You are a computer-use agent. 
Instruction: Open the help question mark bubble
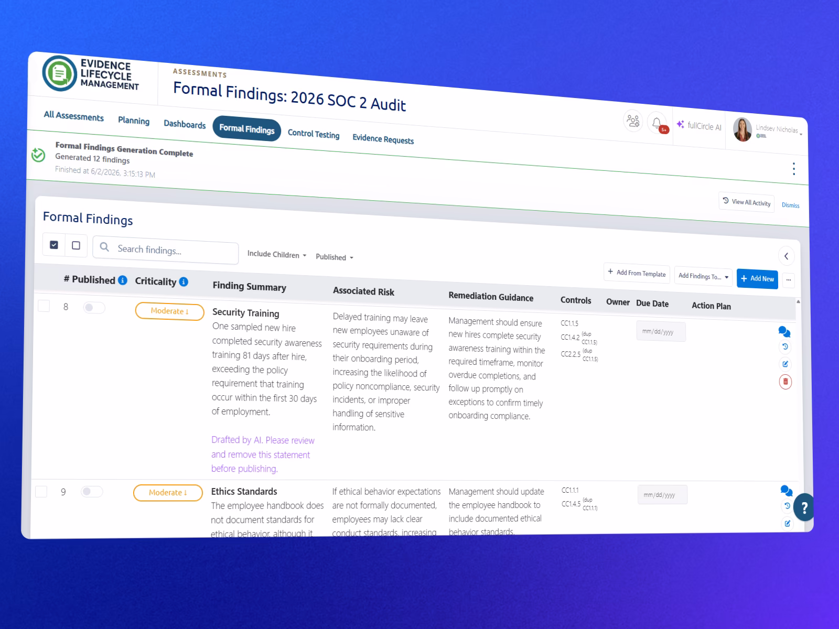tap(804, 507)
